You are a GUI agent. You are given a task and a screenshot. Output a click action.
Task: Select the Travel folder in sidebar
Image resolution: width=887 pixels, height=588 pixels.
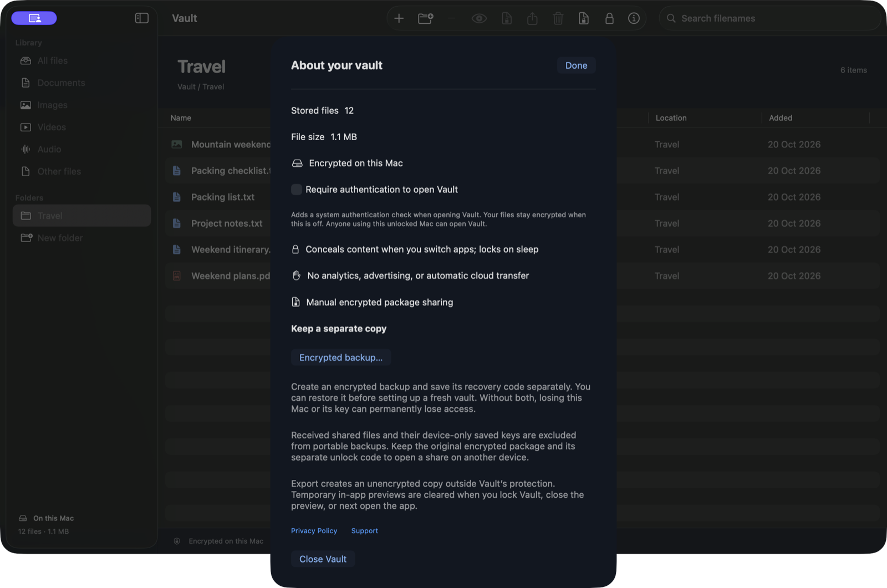(81, 216)
